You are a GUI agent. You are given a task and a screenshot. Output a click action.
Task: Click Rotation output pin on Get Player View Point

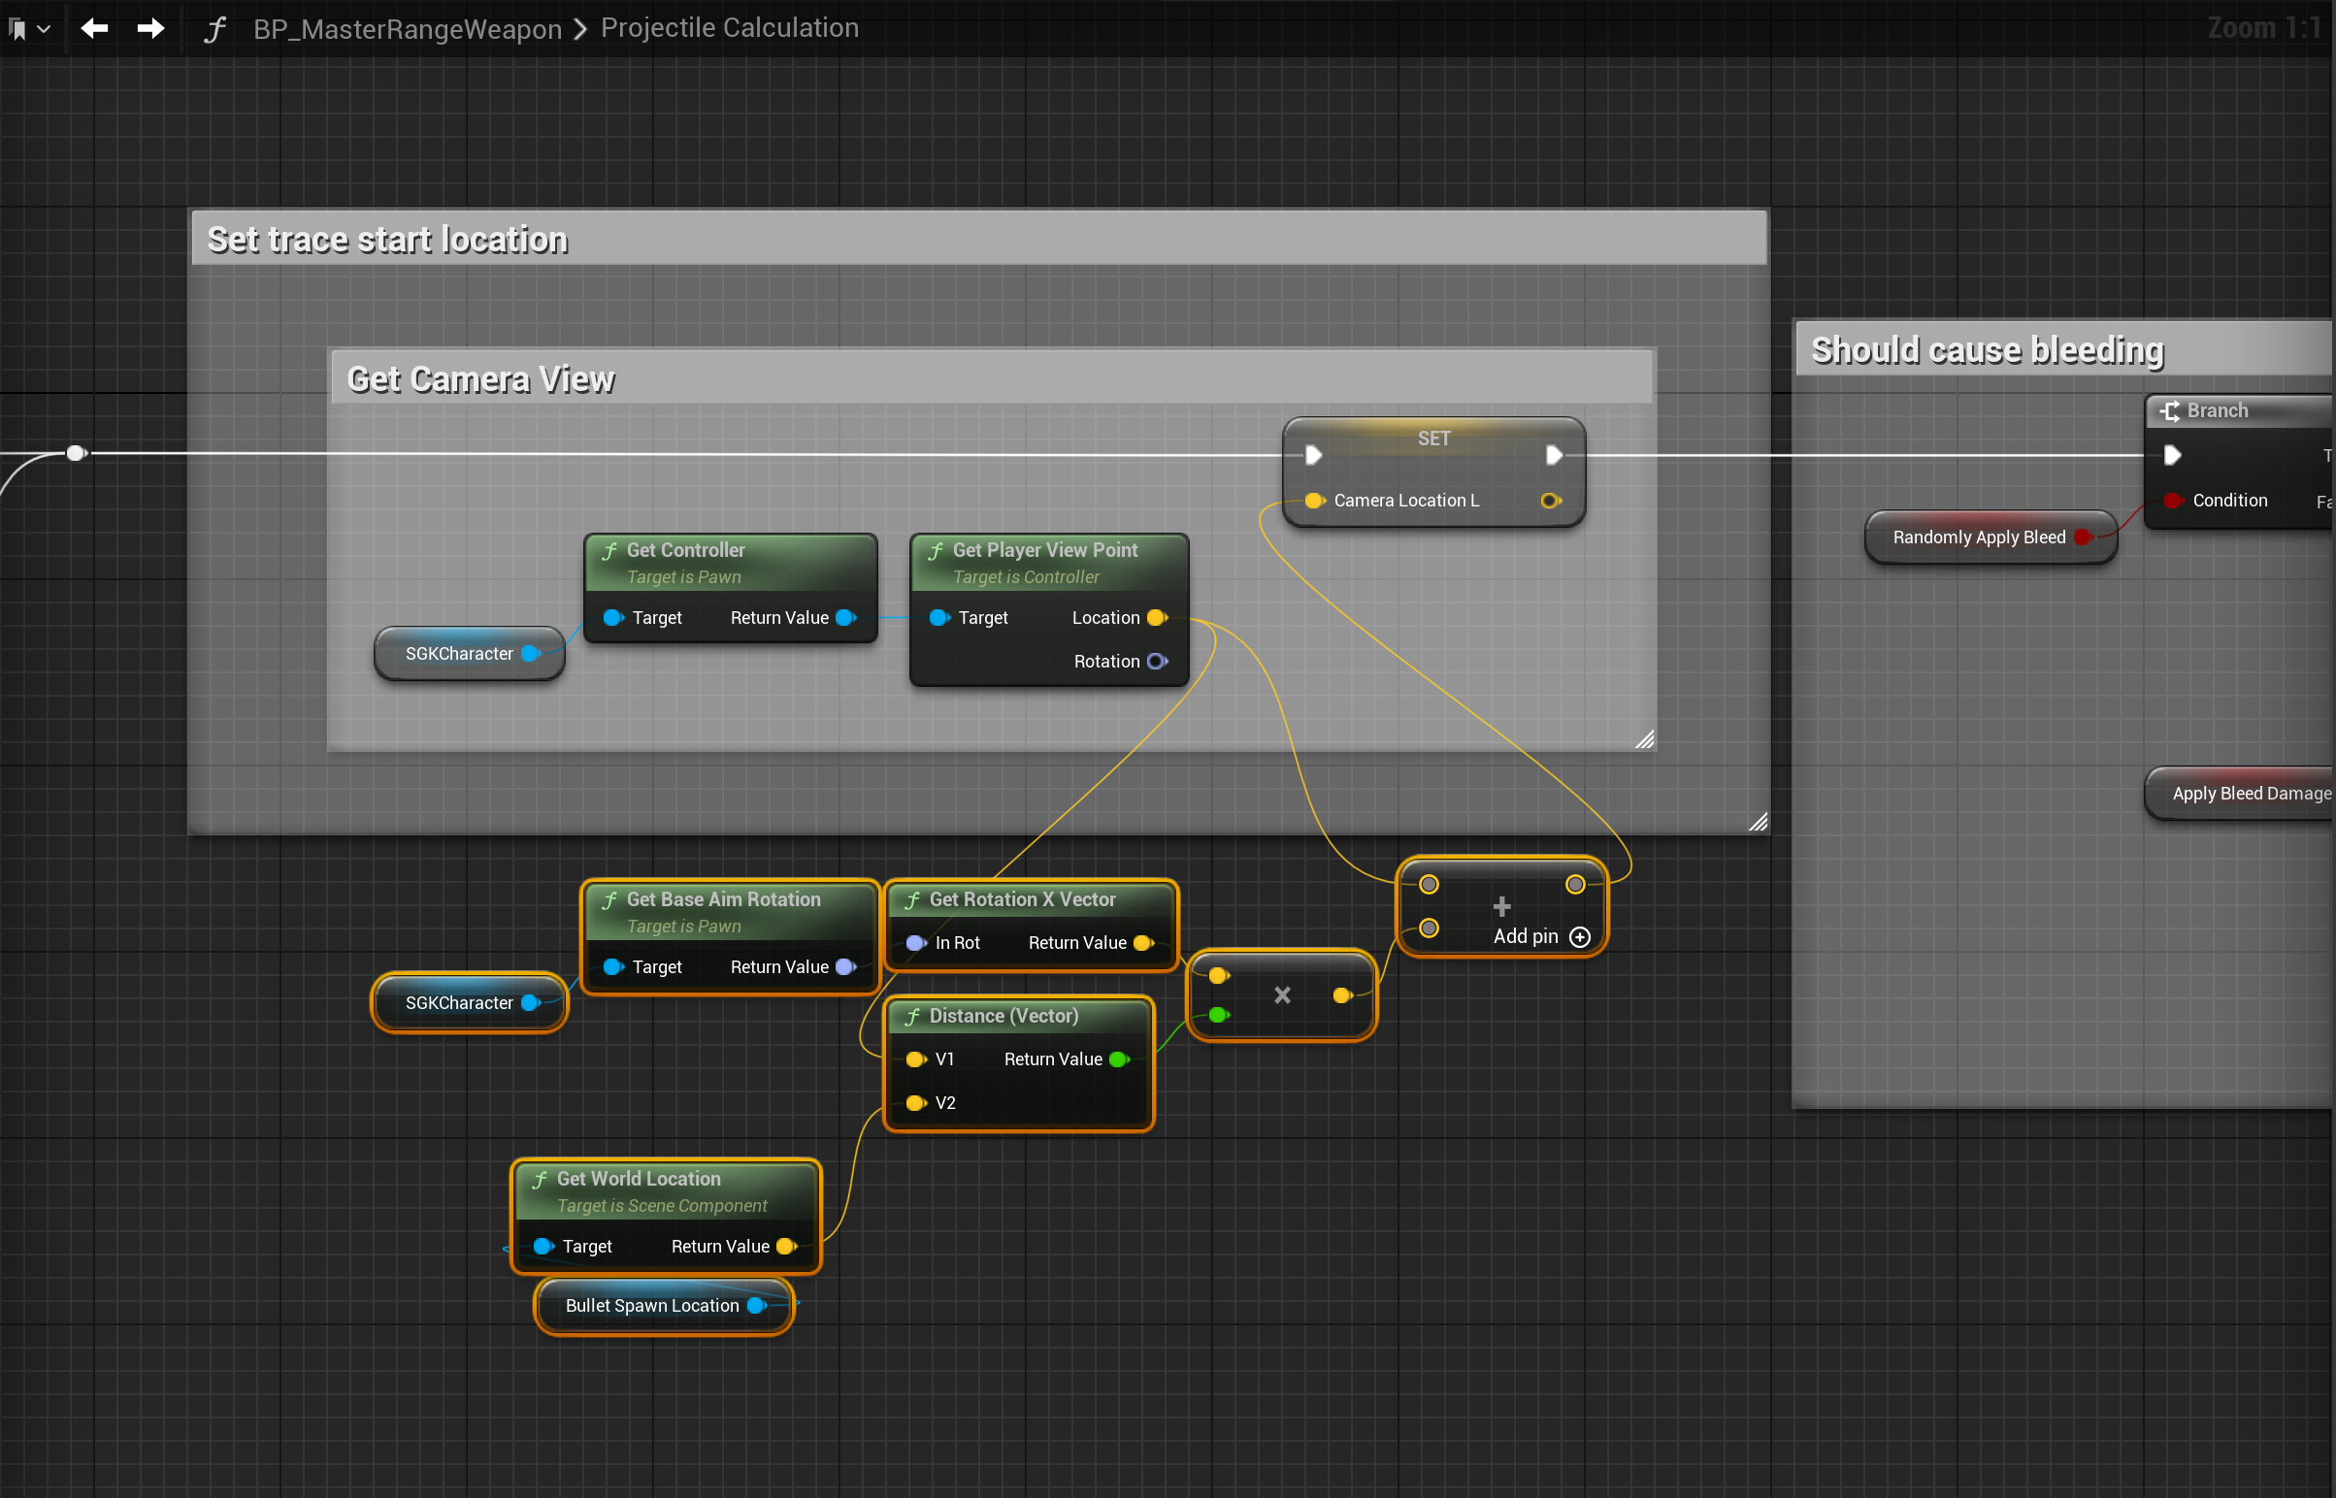tap(1156, 662)
